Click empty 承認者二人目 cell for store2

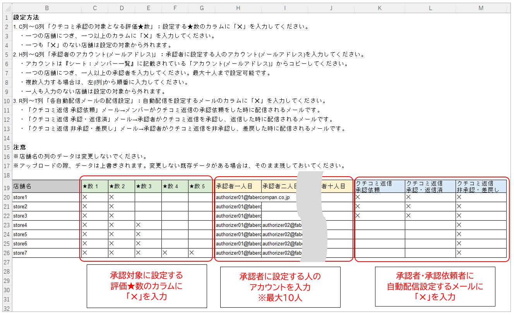(279, 207)
